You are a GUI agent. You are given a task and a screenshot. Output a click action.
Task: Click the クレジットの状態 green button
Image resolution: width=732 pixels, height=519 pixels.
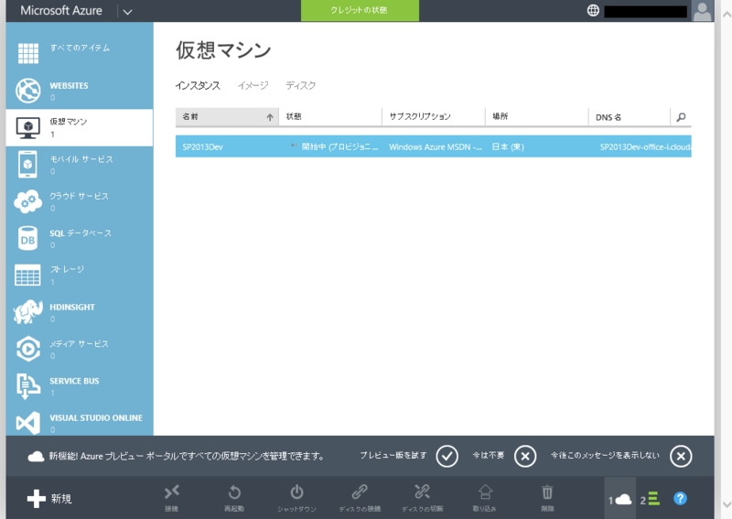click(360, 10)
